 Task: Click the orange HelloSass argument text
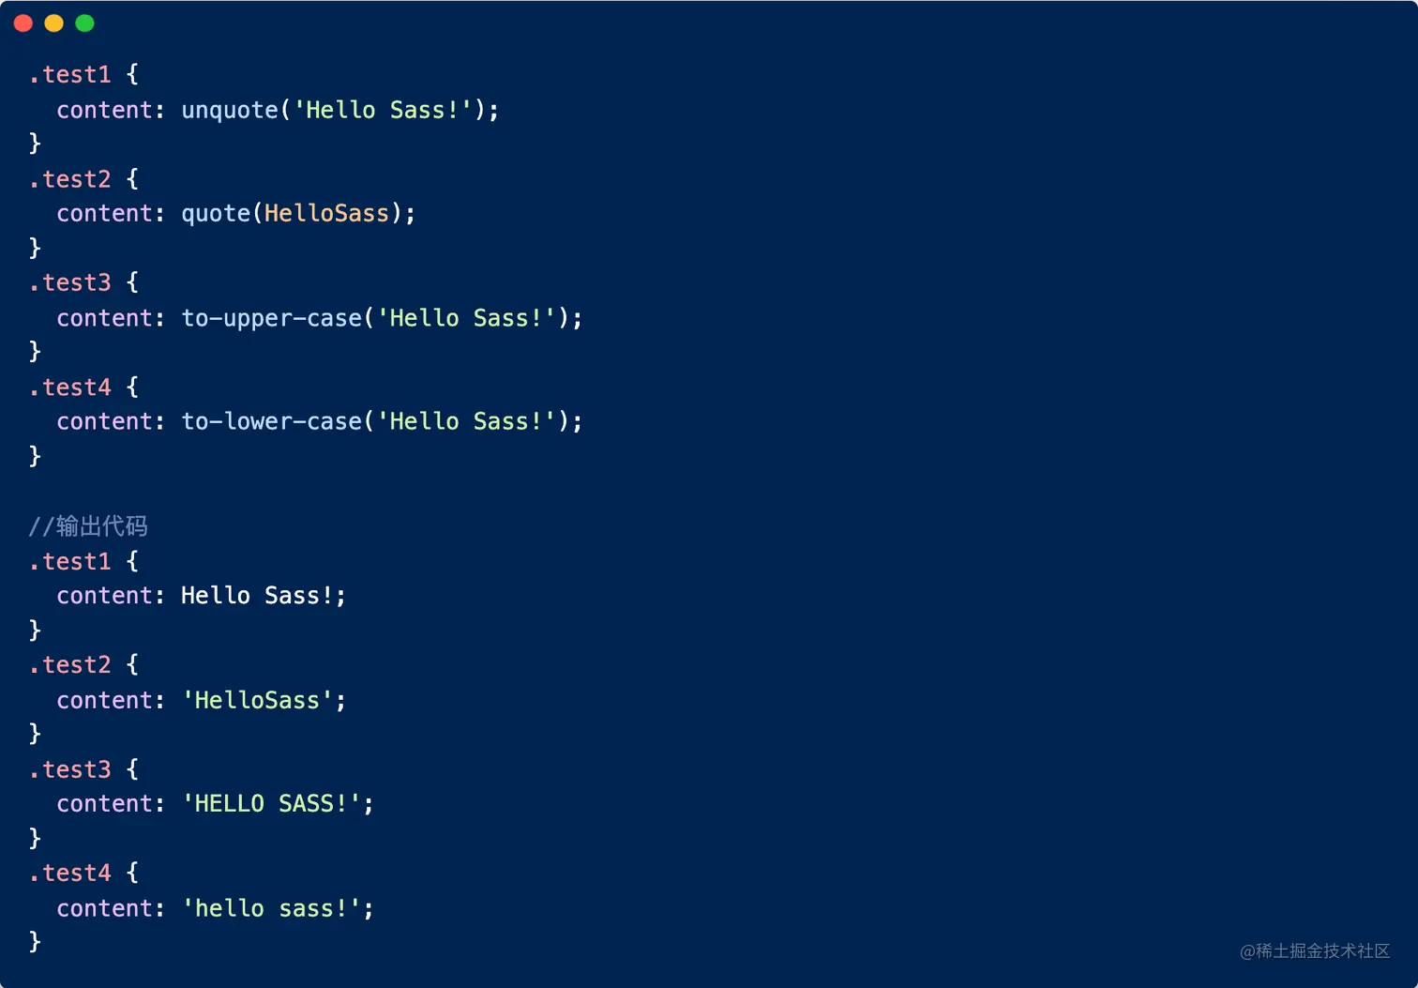(x=326, y=214)
